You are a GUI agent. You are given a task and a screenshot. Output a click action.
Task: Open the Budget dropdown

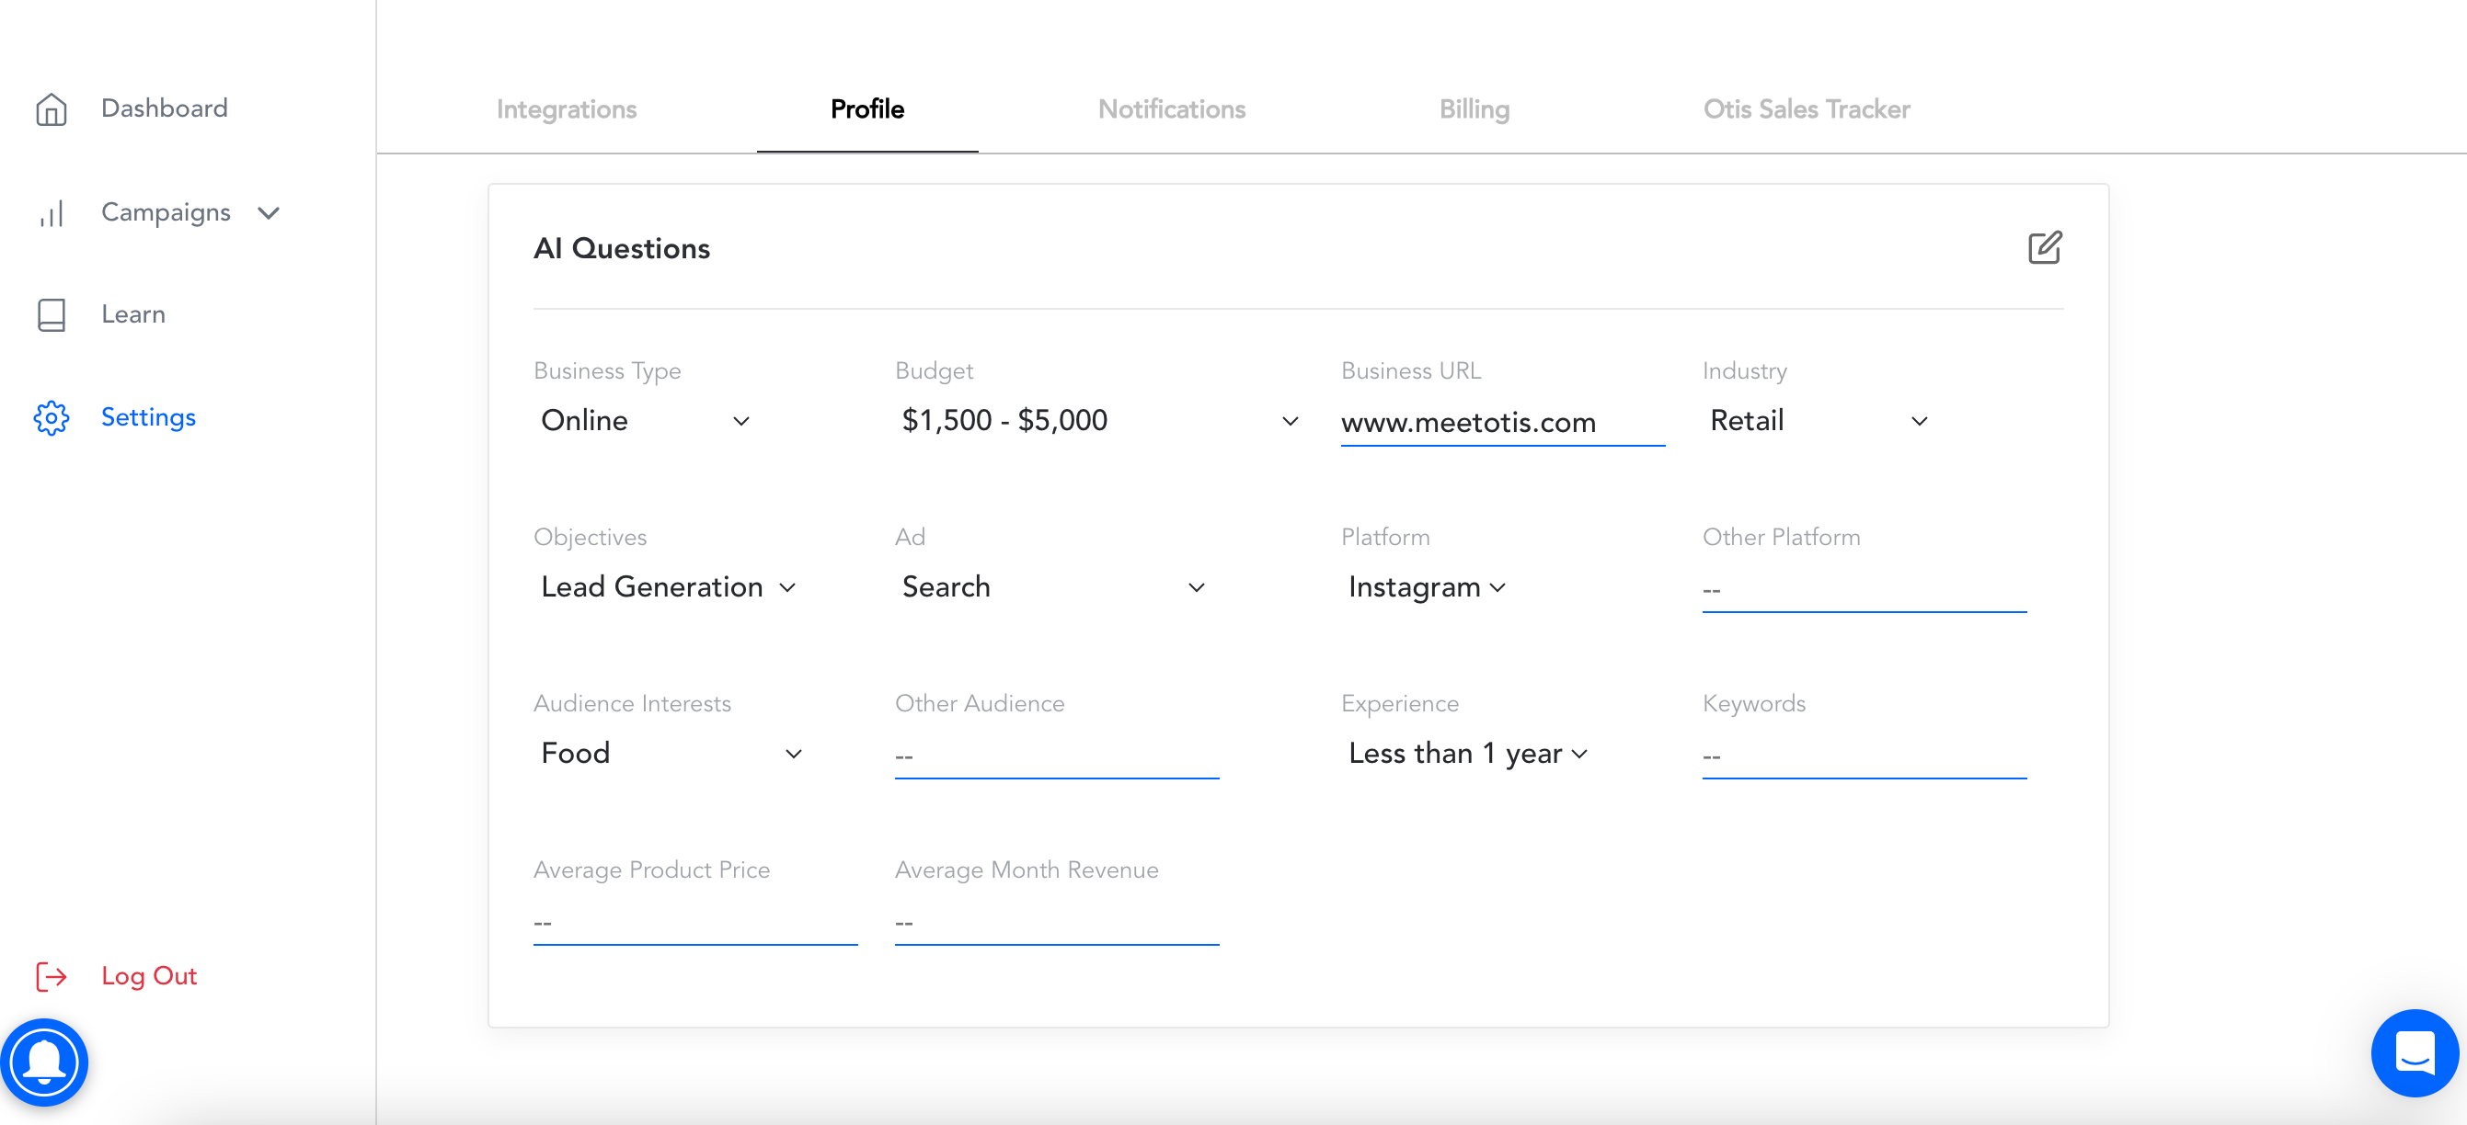(1099, 421)
